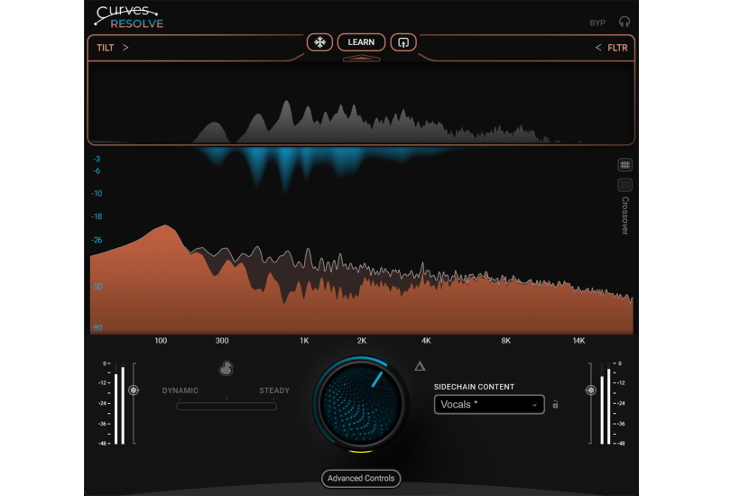
Task: Toggle the delta triangle icon
Action: point(420,366)
